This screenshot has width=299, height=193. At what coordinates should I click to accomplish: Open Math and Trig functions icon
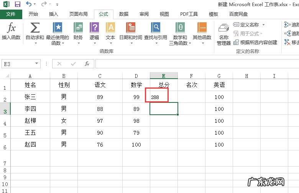180,28
